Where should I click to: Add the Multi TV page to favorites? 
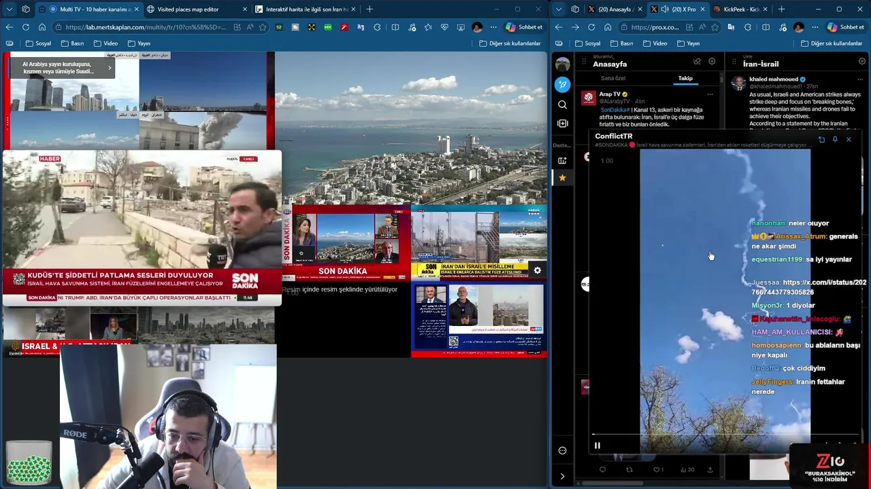[x=263, y=27]
